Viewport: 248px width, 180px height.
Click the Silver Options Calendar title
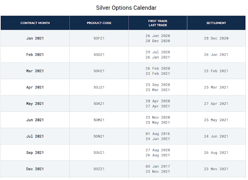[x=126, y=8]
